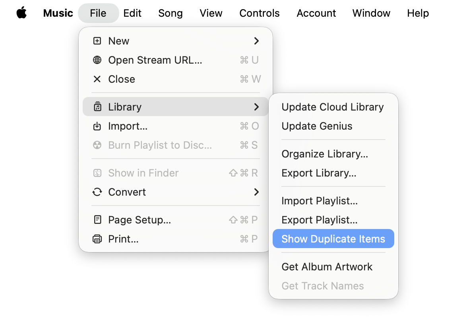Screen dimensions: 469x330
Task: Click the Print printer icon
Action: point(97,239)
